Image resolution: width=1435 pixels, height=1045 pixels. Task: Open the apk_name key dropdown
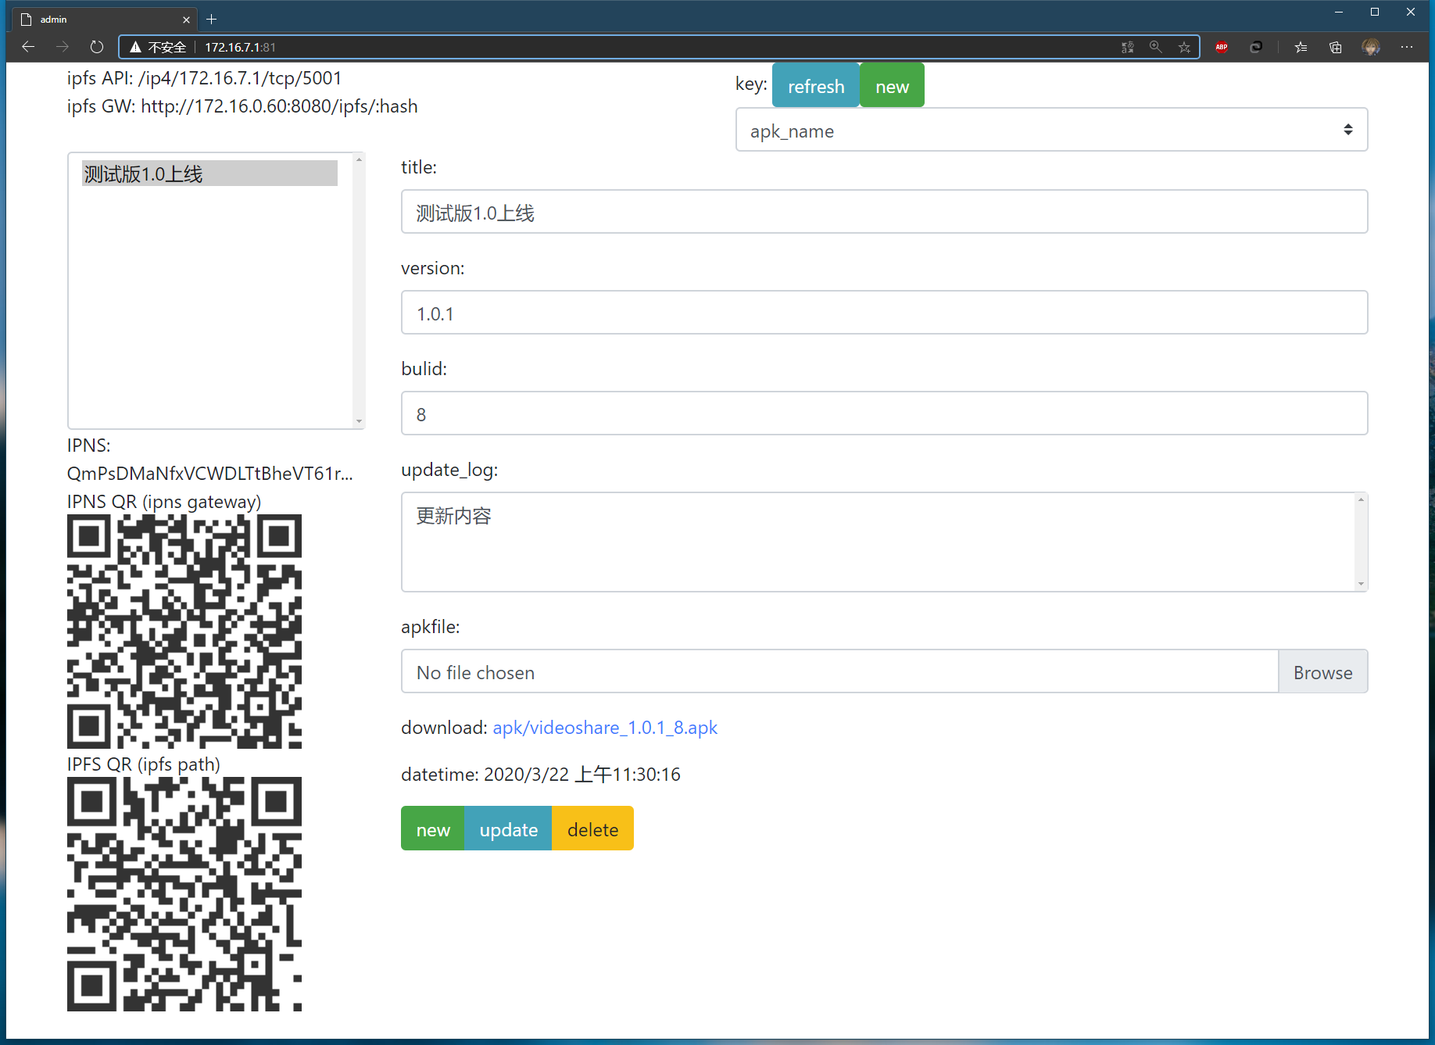1051,130
